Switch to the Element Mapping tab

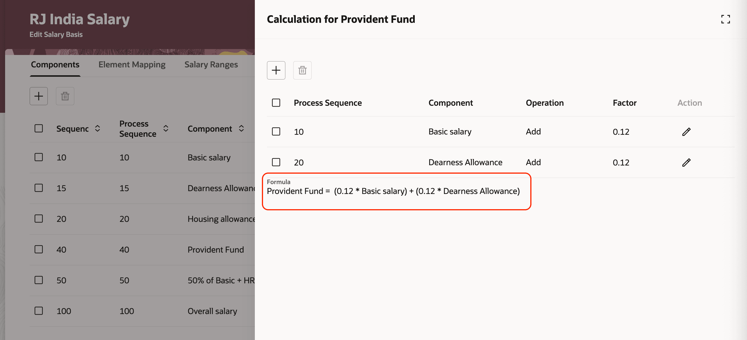(x=132, y=65)
